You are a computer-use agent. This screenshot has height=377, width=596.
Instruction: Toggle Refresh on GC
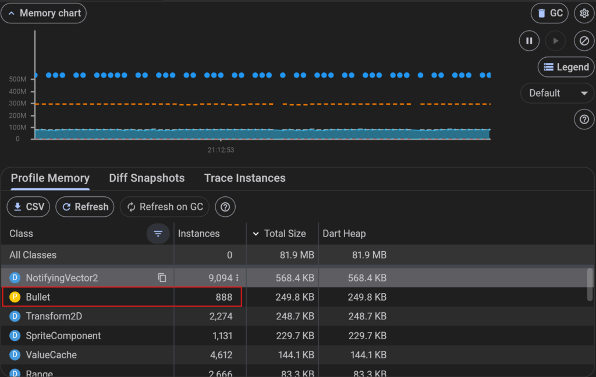[x=165, y=207]
